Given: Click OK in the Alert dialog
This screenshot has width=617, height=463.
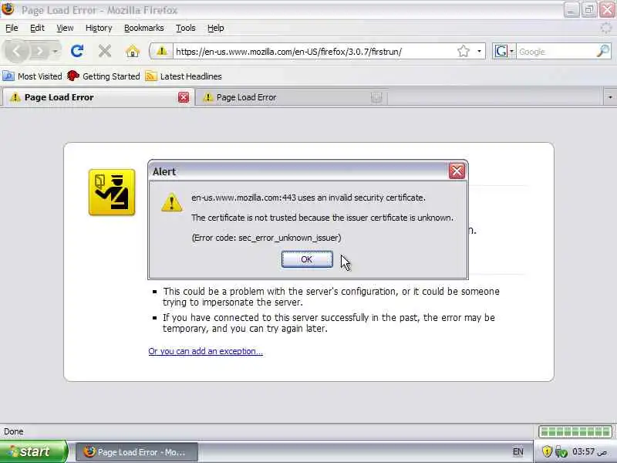Looking at the screenshot, I should click(x=307, y=259).
